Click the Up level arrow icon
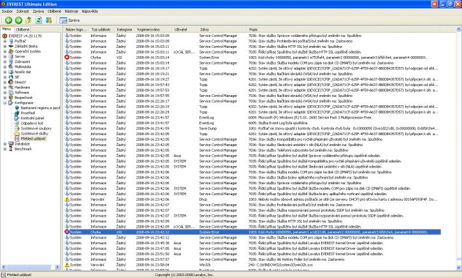462x278 pixels. [29, 20]
